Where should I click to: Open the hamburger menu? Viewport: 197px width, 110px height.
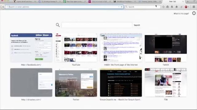pos(194,7)
